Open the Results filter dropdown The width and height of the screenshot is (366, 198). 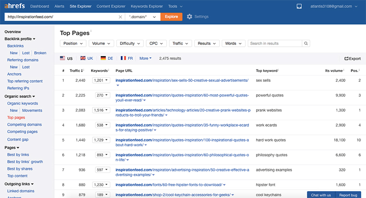(x=207, y=43)
